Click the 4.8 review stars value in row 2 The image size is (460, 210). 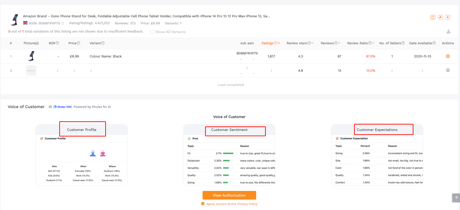[x=300, y=70]
